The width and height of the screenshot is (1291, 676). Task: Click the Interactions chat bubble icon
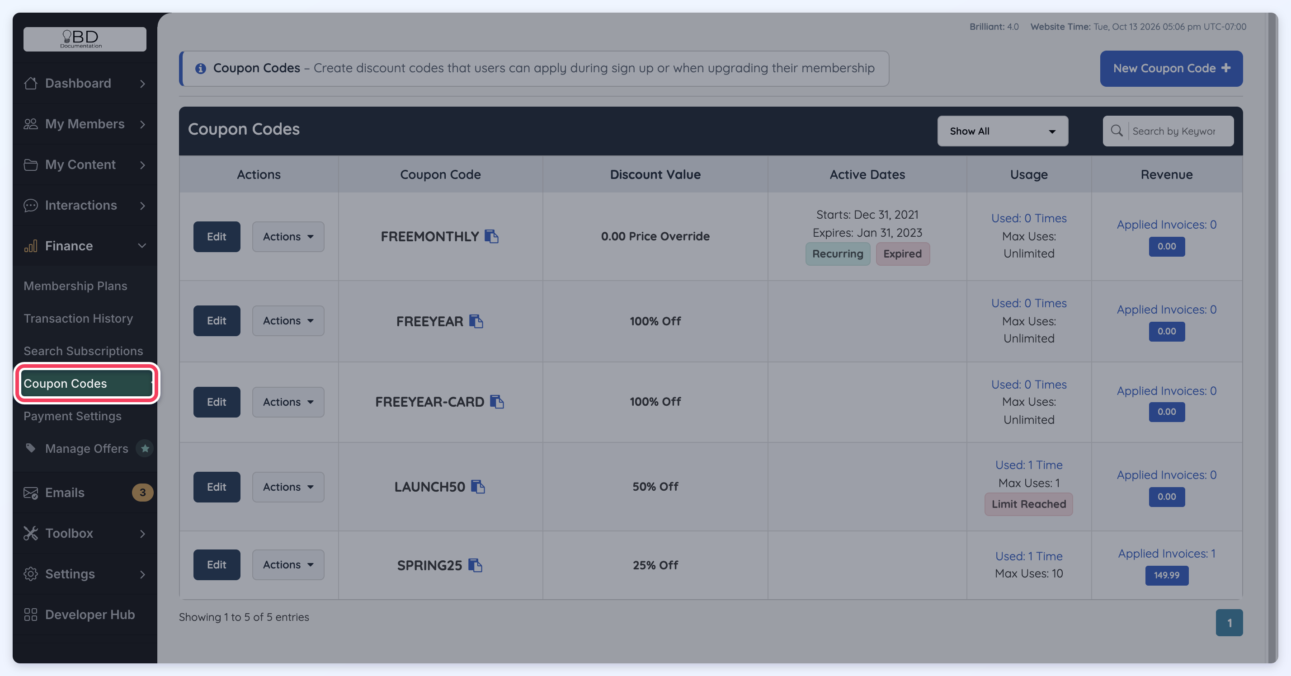click(31, 205)
